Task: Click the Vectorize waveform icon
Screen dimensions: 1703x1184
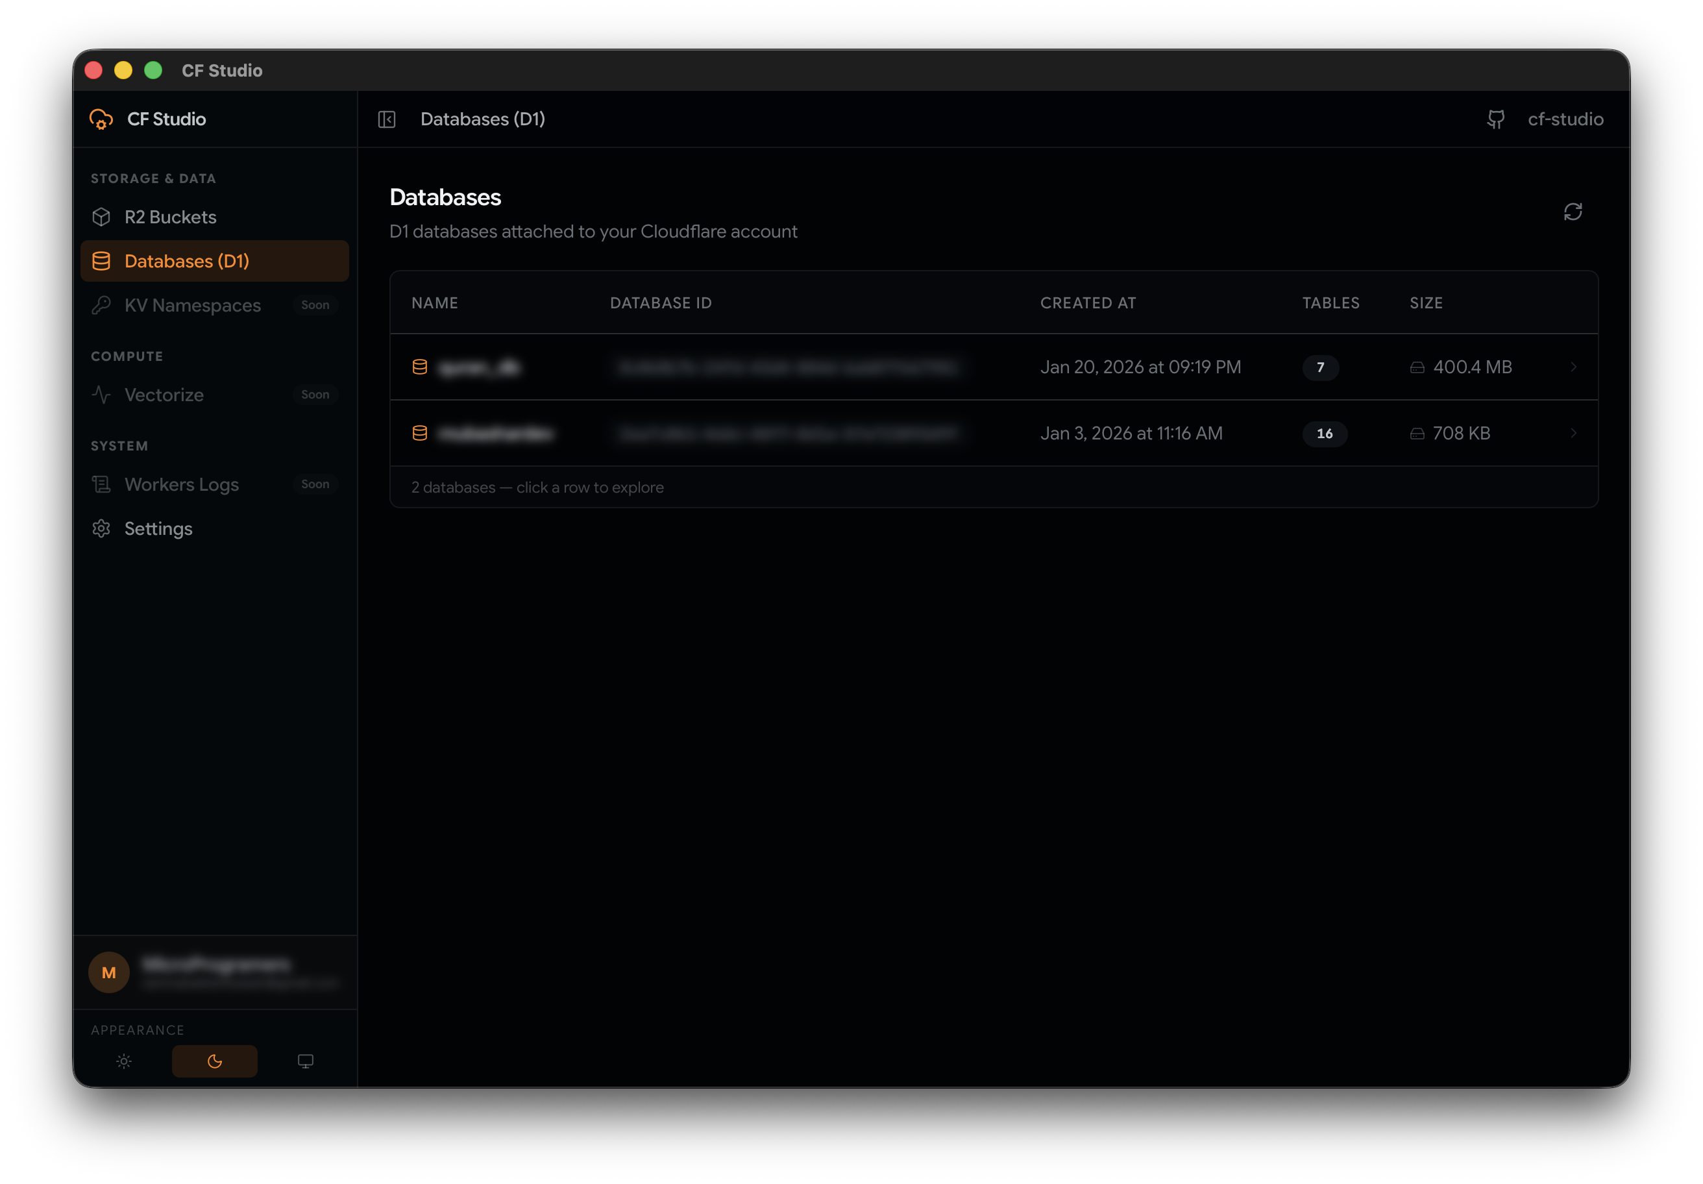Action: (102, 395)
